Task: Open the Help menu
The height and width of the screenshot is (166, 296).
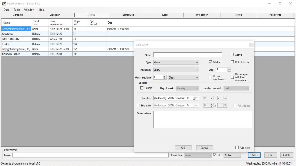Action: (41, 10)
